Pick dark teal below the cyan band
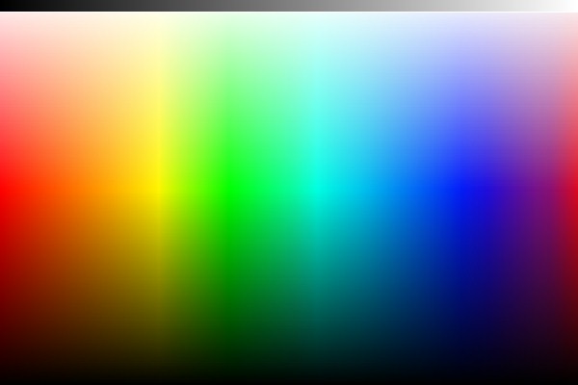 click(313, 298)
